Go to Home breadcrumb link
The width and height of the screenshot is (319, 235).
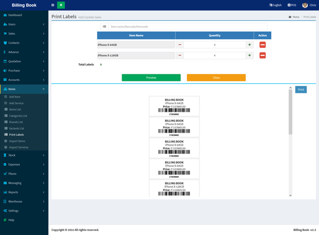click(x=296, y=17)
